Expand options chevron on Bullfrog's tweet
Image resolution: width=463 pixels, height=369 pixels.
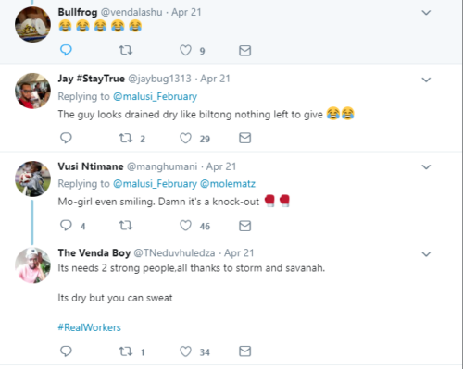[426, 13]
